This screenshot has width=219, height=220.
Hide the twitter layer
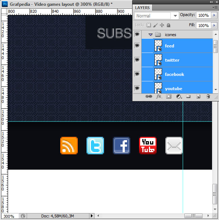coord(137,60)
